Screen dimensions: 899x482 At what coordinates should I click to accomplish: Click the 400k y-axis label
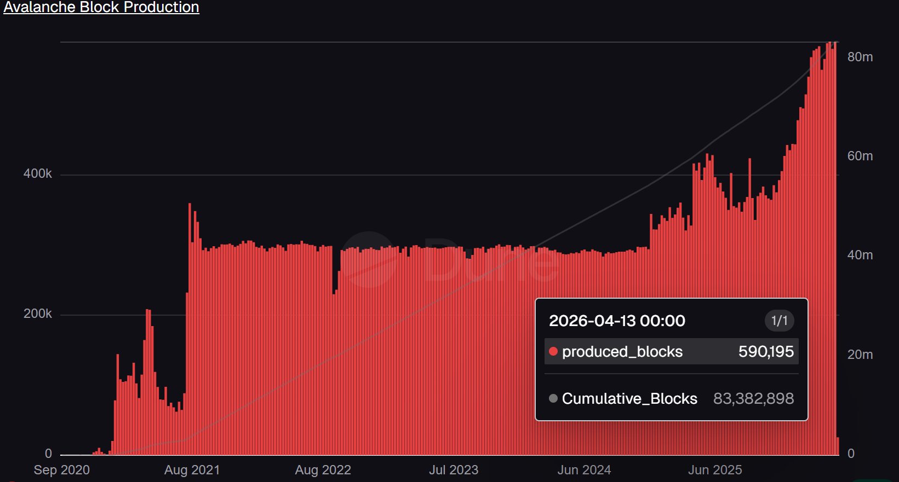tap(37, 173)
